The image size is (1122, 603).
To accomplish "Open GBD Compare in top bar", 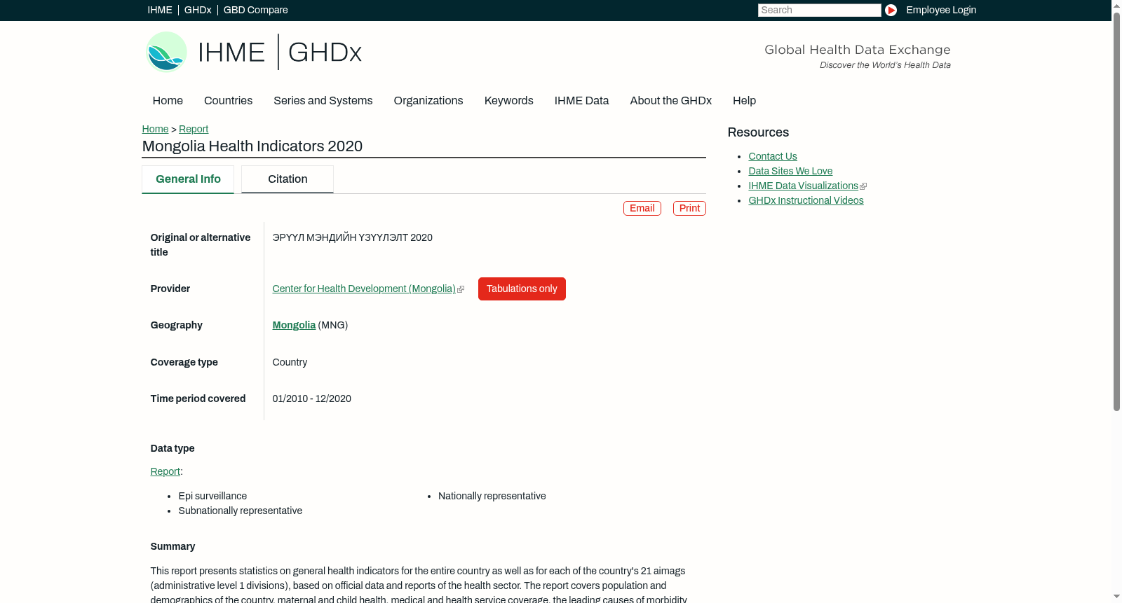I will (256, 10).
